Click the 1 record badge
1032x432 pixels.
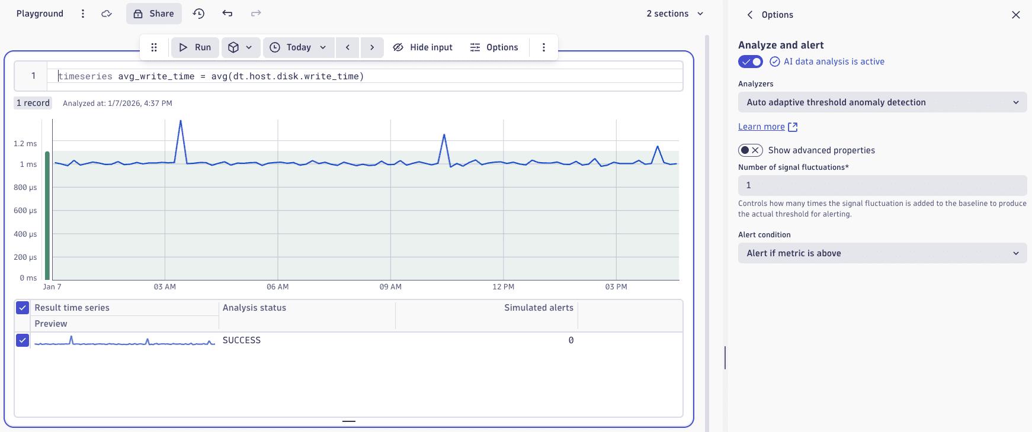pos(33,103)
